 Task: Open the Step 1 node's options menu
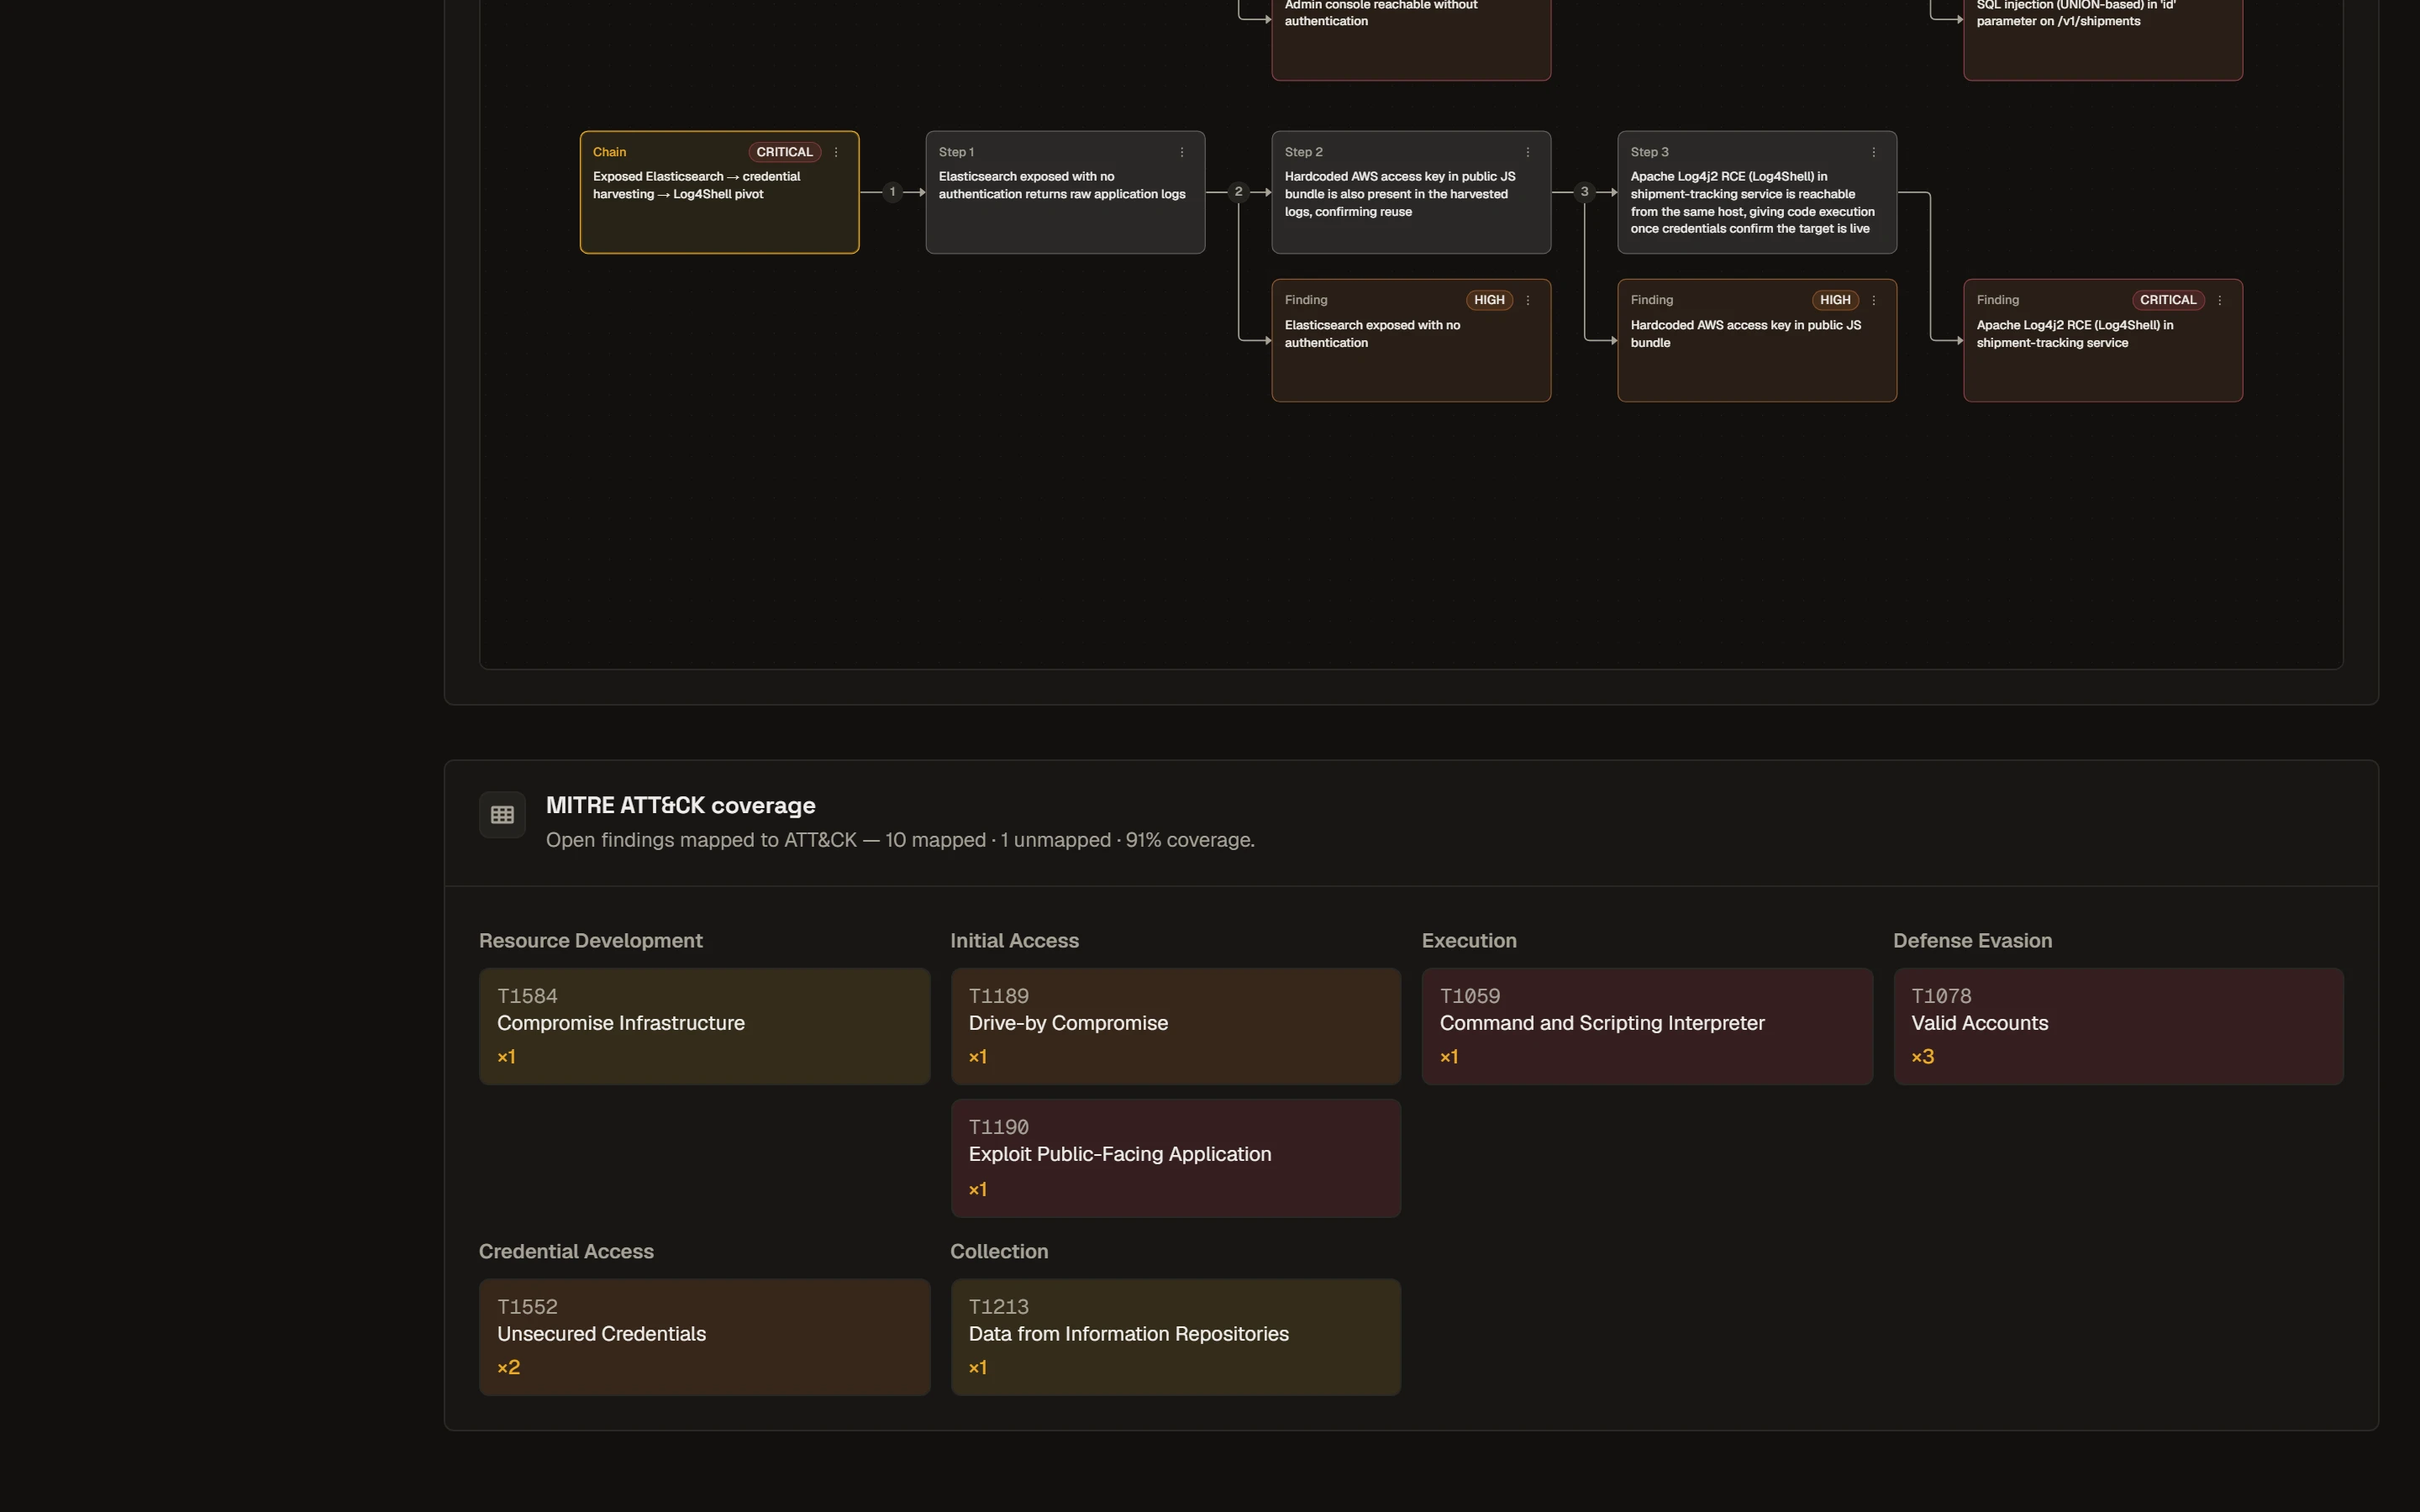(1182, 152)
